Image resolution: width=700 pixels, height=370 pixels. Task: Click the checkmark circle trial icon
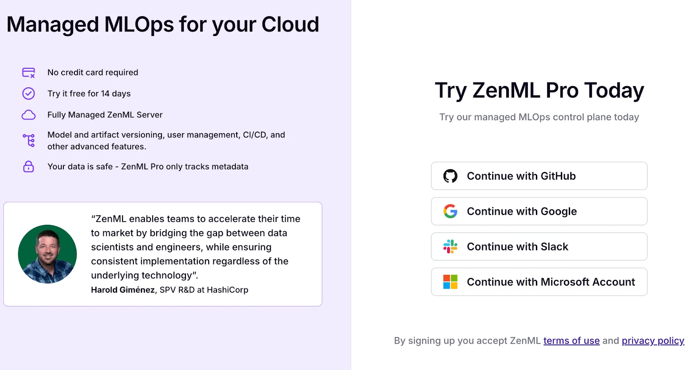point(28,94)
